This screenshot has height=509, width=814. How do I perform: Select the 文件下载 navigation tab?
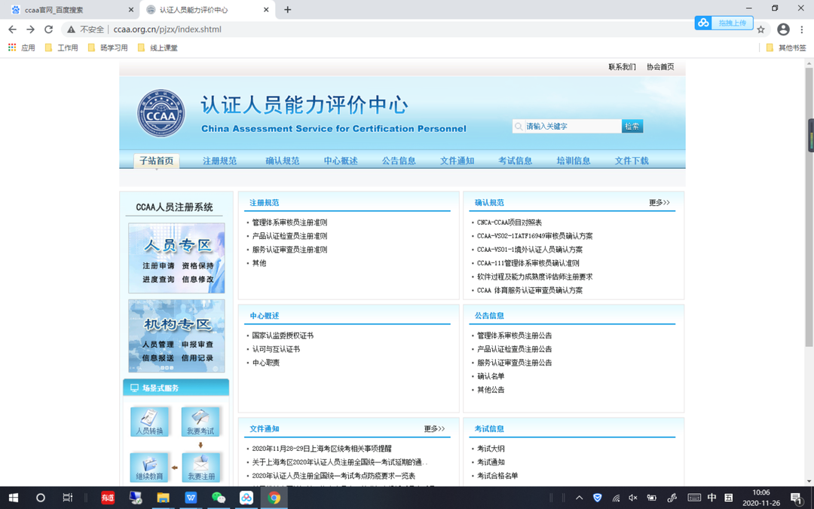pyautogui.click(x=632, y=161)
